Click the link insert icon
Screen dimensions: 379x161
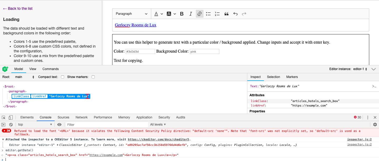tap(200, 14)
